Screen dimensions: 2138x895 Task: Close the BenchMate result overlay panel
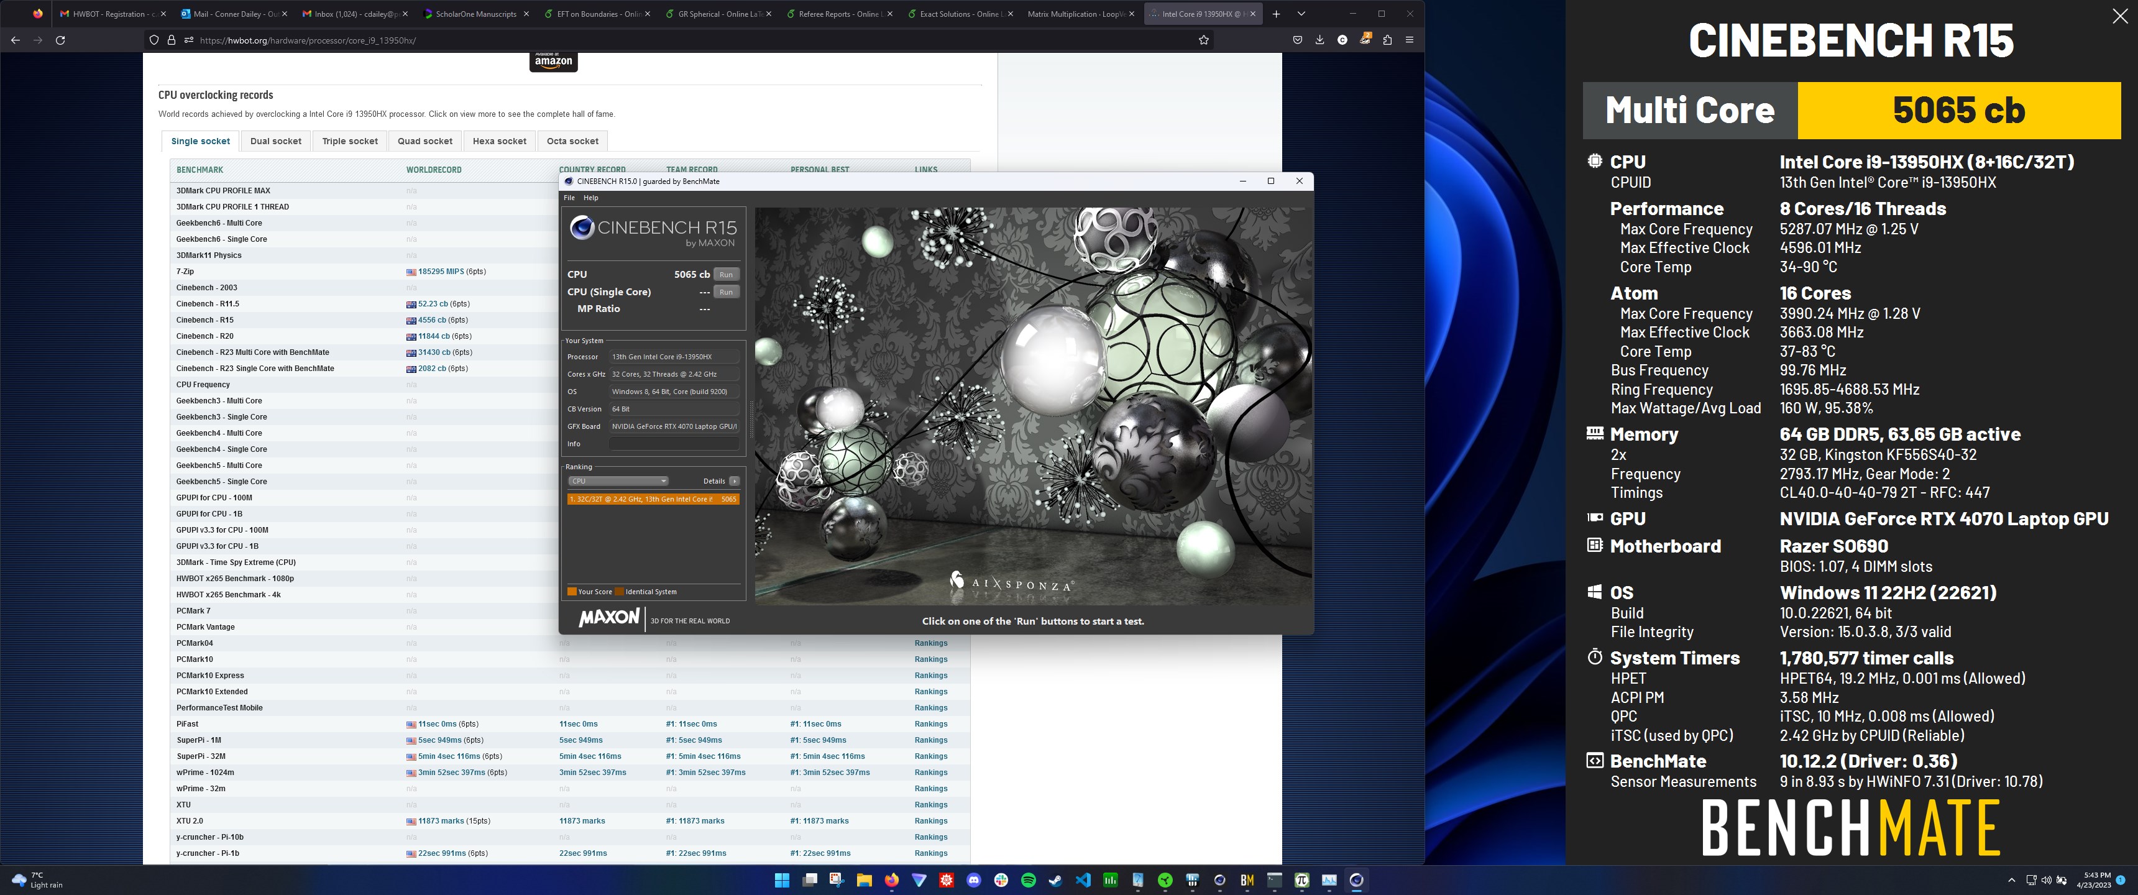click(2120, 17)
